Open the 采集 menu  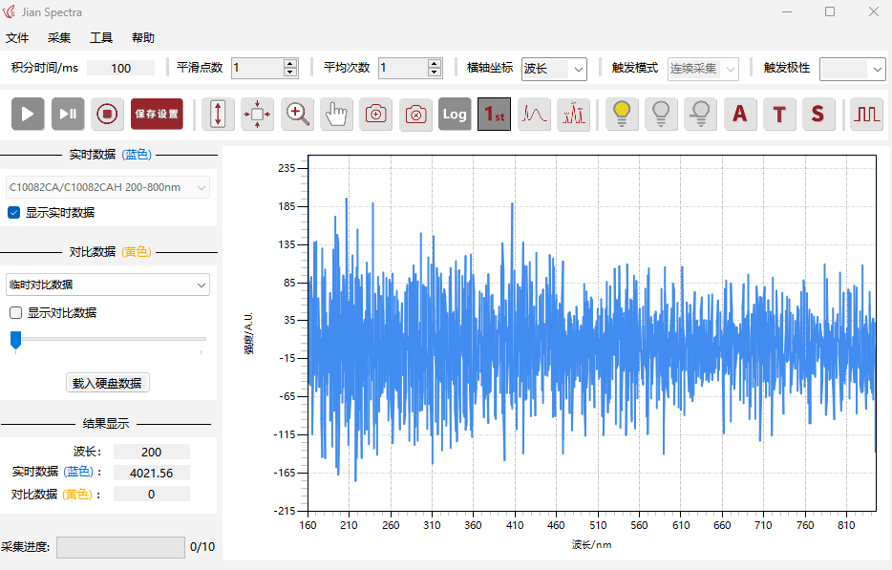point(58,37)
